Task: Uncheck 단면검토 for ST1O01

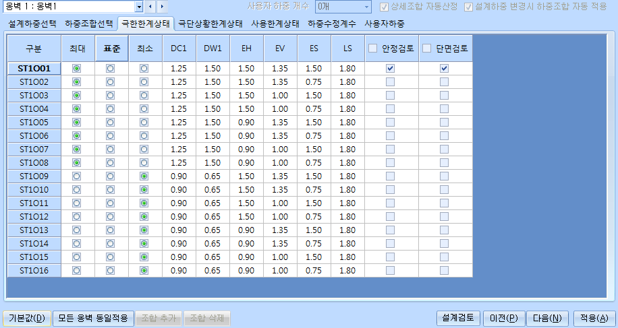Action: pyautogui.click(x=444, y=69)
